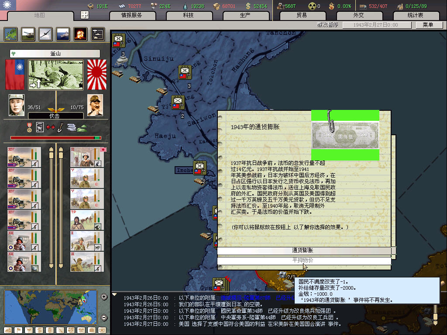Toggle victory points star map button
Screen dimensions: 447x335
coord(102,330)
